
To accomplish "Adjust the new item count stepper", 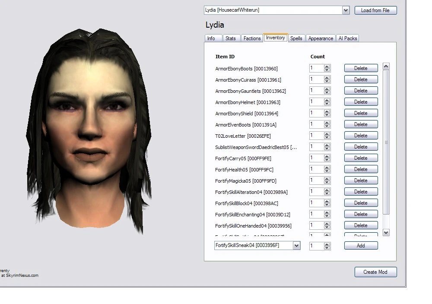I will coord(327,246).
